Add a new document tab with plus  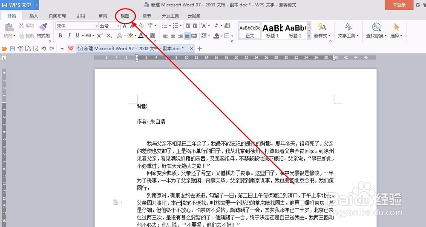click(x=200, y=48)
